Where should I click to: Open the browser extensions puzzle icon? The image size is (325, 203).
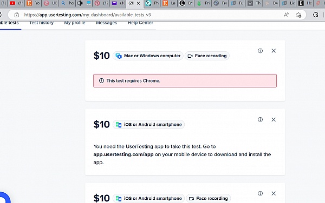pyautogui.click(x=315, y=15)
